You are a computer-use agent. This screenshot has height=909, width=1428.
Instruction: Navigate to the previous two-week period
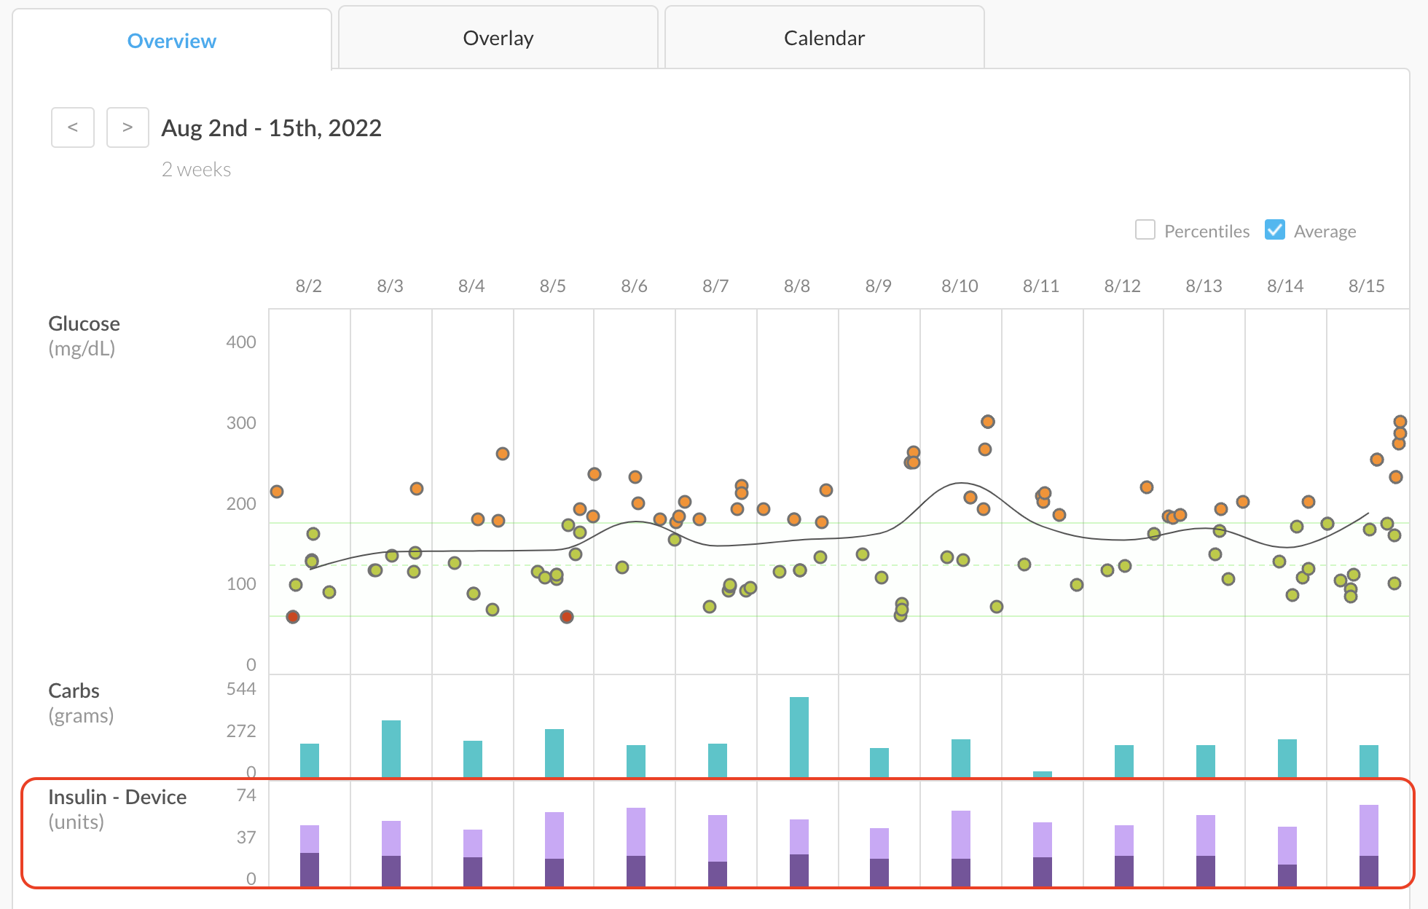pos(72,127)
